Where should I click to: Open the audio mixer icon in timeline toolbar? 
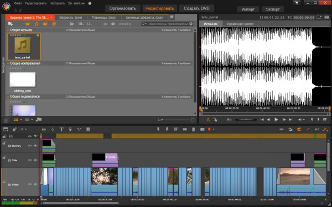coord(44,129)
